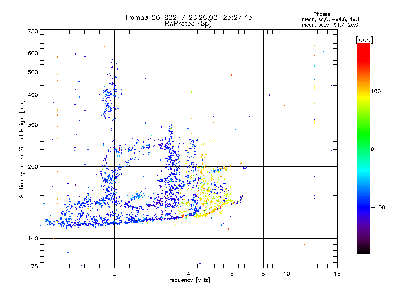Click the y-axis tick label '600'

coord(33,53)
